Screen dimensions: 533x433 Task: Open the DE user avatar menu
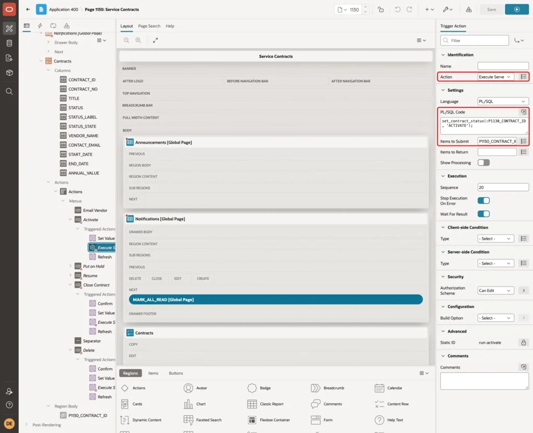[9, 424]
